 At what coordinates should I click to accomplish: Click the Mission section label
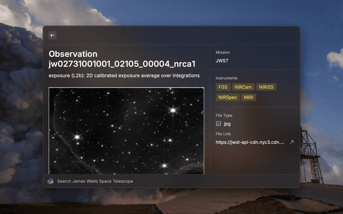click(x=222, y=52)
